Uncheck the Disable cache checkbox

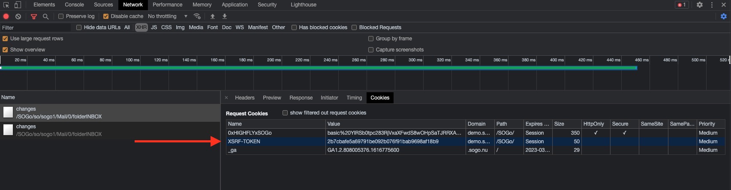pyautogui.click(x=106, y=16)
